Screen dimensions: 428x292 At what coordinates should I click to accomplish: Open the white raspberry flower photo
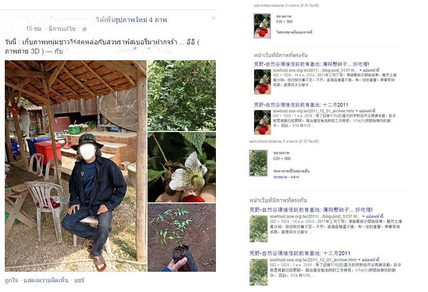tap(182, 167)
